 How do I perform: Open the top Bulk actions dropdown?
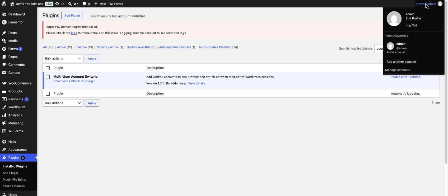63,59
